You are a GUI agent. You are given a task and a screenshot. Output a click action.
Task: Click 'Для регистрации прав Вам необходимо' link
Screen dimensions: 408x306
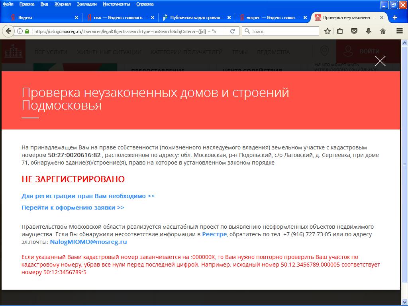(x=88, y=196)
